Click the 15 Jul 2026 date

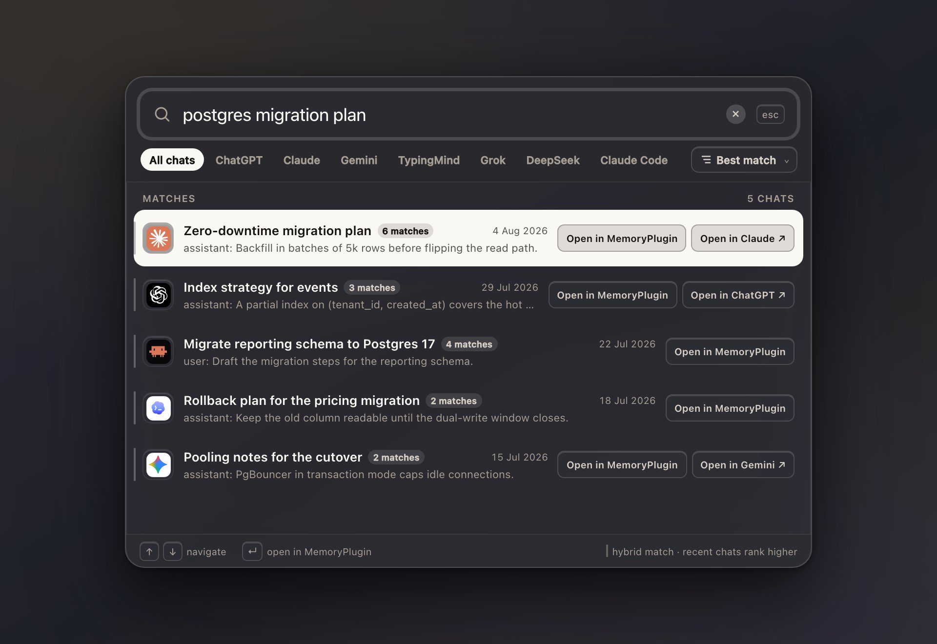click(x=519, y=457)
